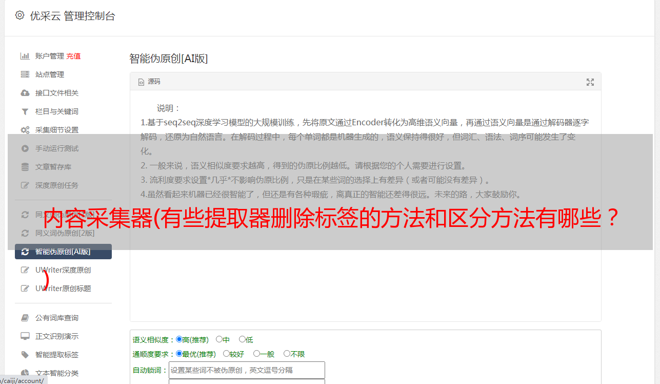Select the 低 semantic similarity radio

click(242, 339)
